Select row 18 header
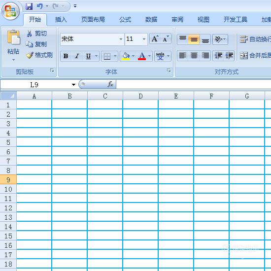This screenshot has height=271, width=271. click(8, 264)
